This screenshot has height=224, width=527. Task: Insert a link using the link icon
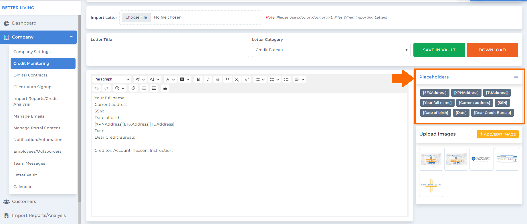[133, 88]
